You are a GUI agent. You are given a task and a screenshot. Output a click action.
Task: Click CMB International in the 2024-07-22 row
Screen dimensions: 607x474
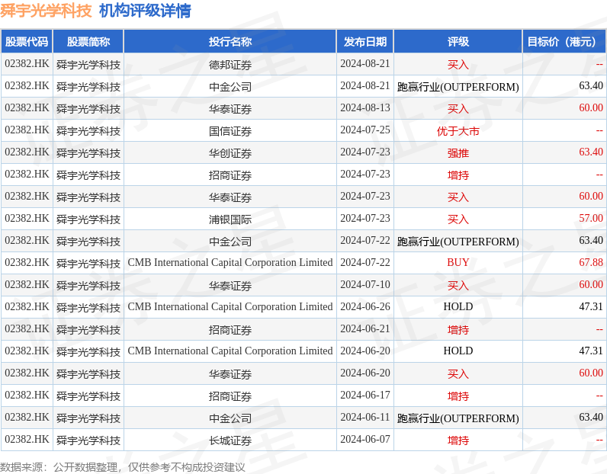click(230, 262)
